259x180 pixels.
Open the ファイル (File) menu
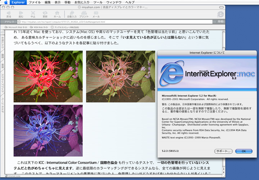[x=35, y=3]
